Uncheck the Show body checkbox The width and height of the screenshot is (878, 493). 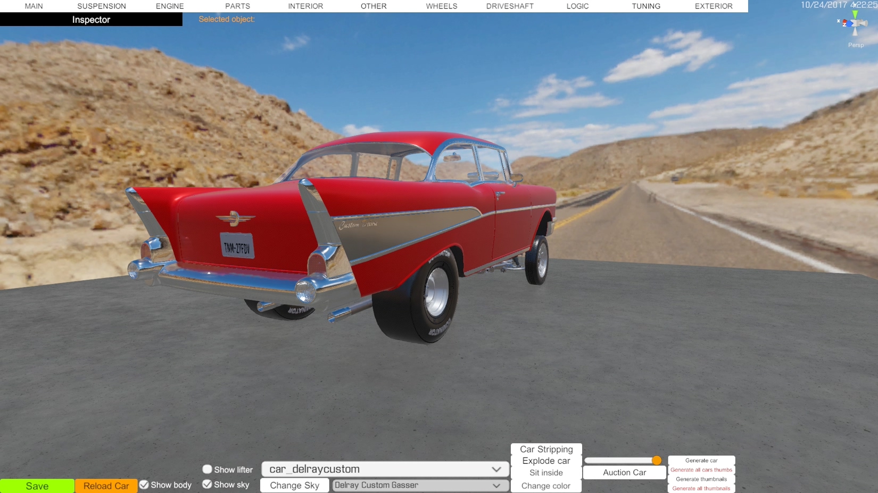tap(144, 484)
